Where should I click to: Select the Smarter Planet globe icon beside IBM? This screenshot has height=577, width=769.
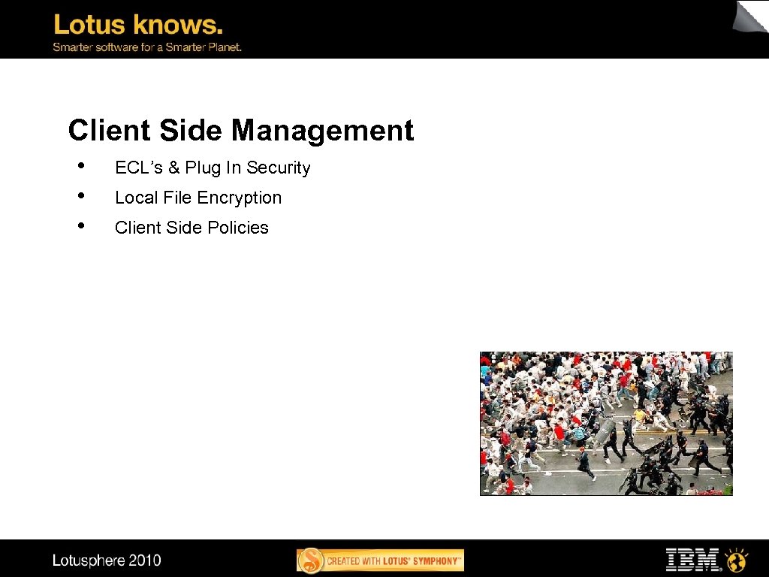(737, 560)
